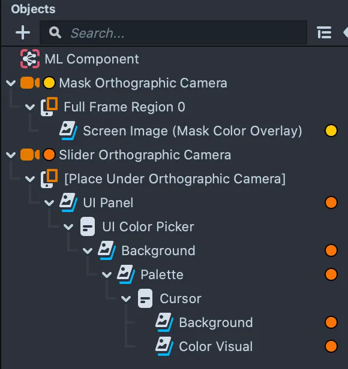The width and height of the screenshot is (348, 369).
Task: Click the plus icon to add object
Action: pyautogui.click(x=23, y=32)
